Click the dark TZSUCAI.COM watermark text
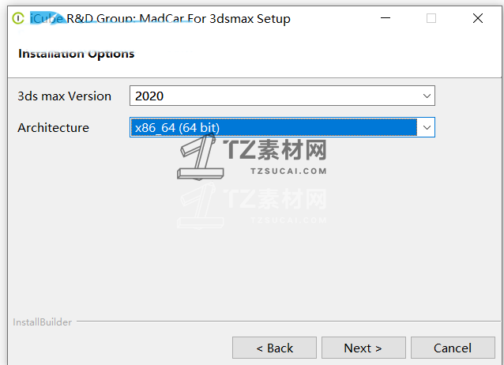This screenshot has height=365, width=504. coord(288,171)
